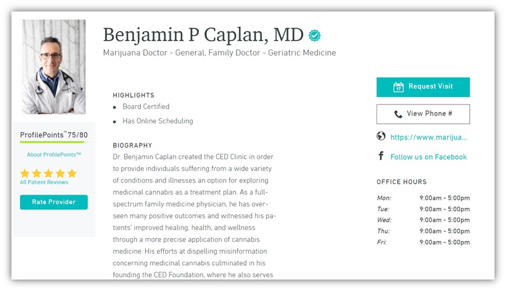Viewport: 506px width, 291px height.
Task: Click the calendar icon on Request Visit
Action: pos(398,87)
